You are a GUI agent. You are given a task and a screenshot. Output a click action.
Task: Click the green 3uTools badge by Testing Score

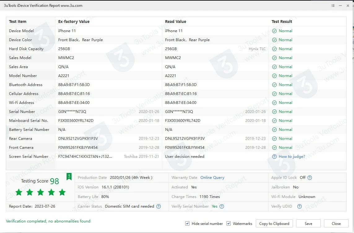tap(69, 177)
